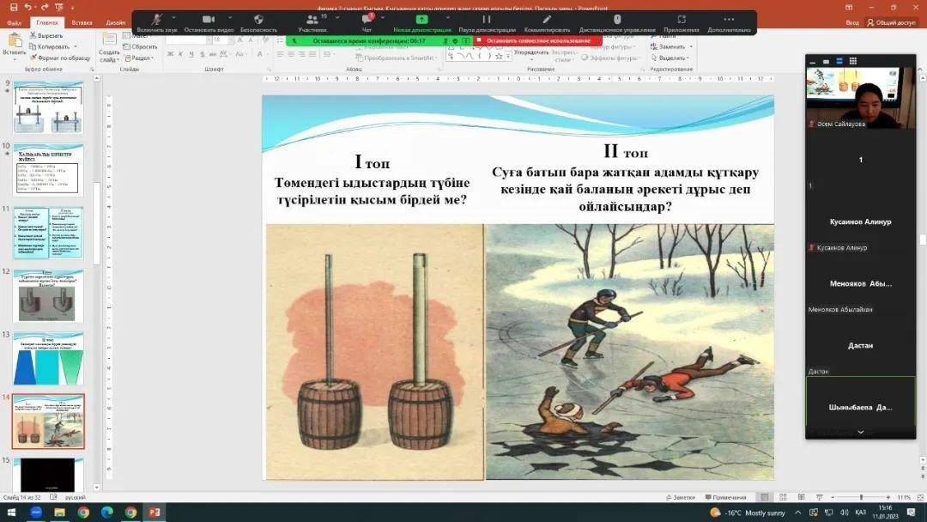Screen dimensions: 927x522
Task: Expand video options arrow next to camera
Action: click(x=230, y=18)
